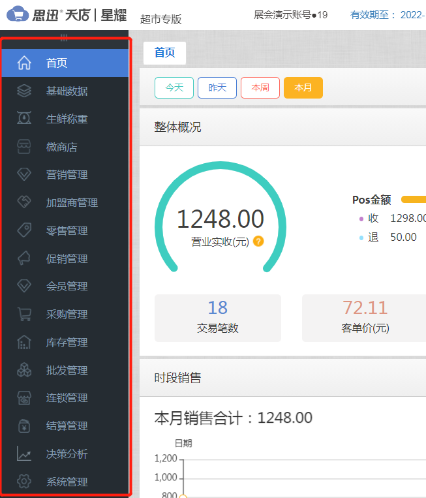Click the orange Pos金额 progress bar
This screenshot has width=426, height=498.
coord(414,200)
